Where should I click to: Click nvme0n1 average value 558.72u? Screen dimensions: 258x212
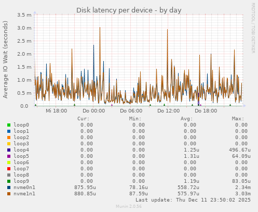pyautogui.click(x=188, y=188)
